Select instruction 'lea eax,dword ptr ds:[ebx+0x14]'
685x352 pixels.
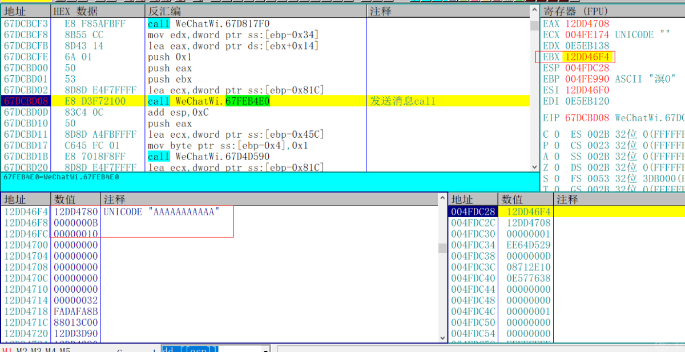point(233,46)
